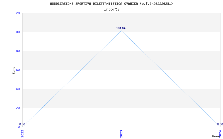
Task: Click the 40 y-axis tick label
Action: [18, 89]
